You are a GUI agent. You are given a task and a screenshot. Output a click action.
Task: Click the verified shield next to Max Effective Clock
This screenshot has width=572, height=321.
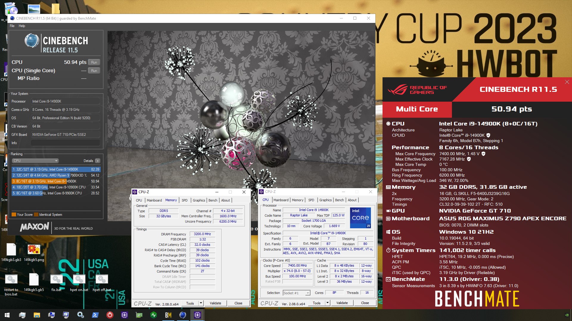[469, 159]
